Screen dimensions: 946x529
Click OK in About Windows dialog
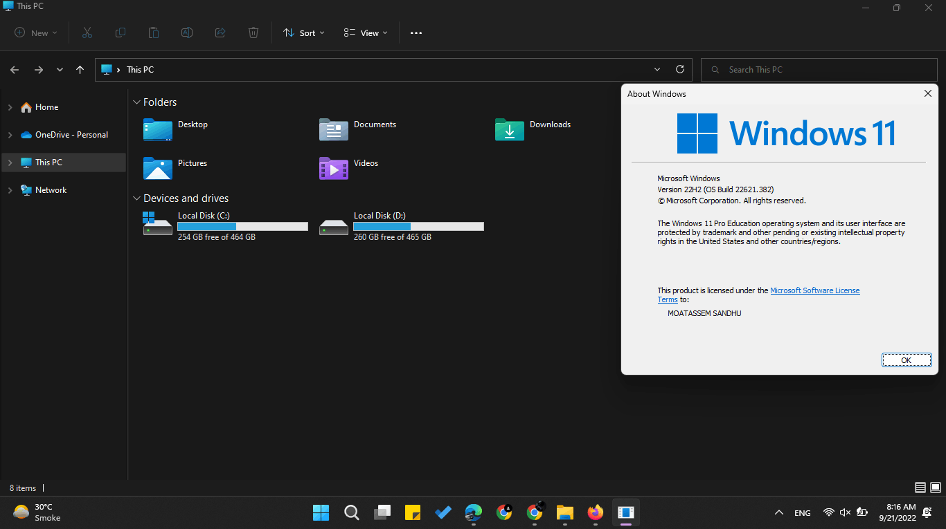pos(906,360)
